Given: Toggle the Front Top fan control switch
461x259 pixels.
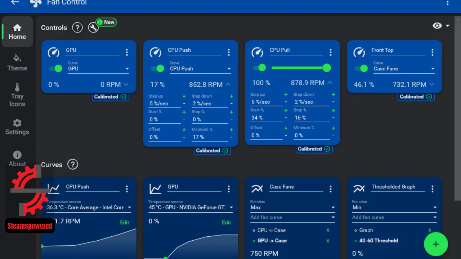Looking at the screenshot, I should point(361,68).
